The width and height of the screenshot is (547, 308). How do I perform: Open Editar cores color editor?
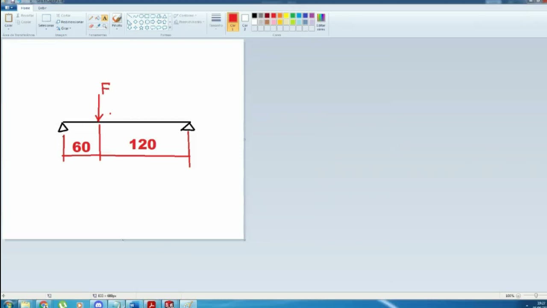[321, 21]
